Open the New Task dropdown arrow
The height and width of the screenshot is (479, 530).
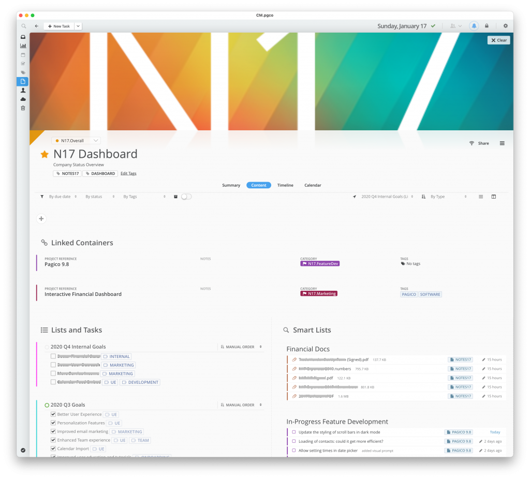[78, 26]
